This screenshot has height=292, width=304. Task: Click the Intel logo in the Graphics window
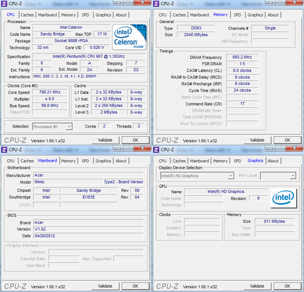pos(283,198)
